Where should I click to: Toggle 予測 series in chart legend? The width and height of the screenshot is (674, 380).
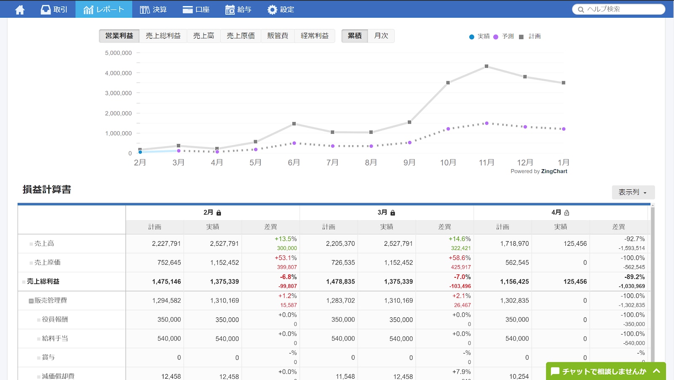click(x=503, y=37)
